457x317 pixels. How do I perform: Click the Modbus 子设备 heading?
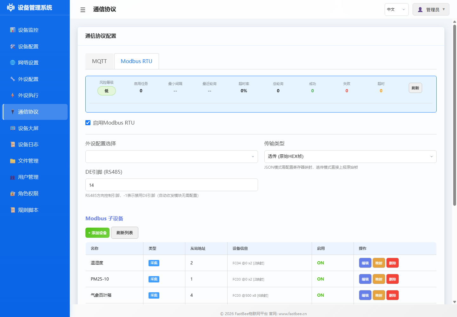[104, 218]
